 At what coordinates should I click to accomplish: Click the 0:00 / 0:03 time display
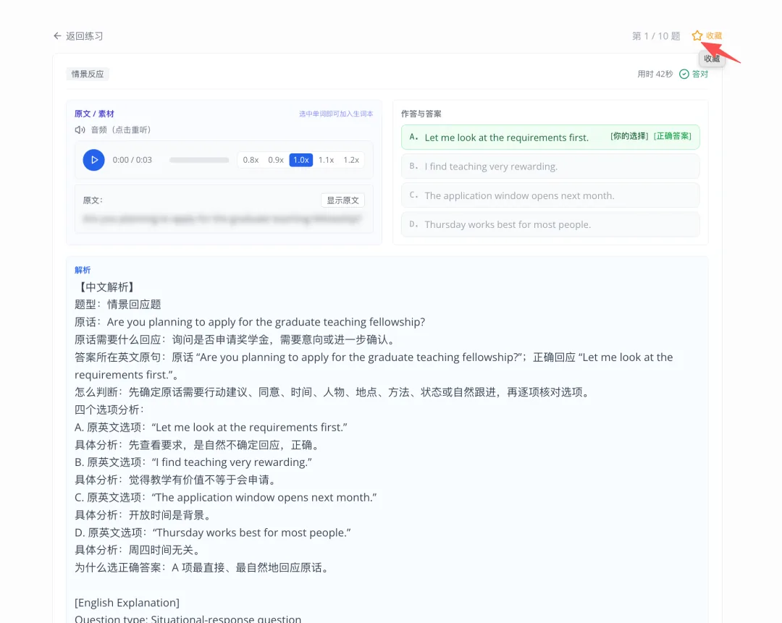click(x=133, y=160)
